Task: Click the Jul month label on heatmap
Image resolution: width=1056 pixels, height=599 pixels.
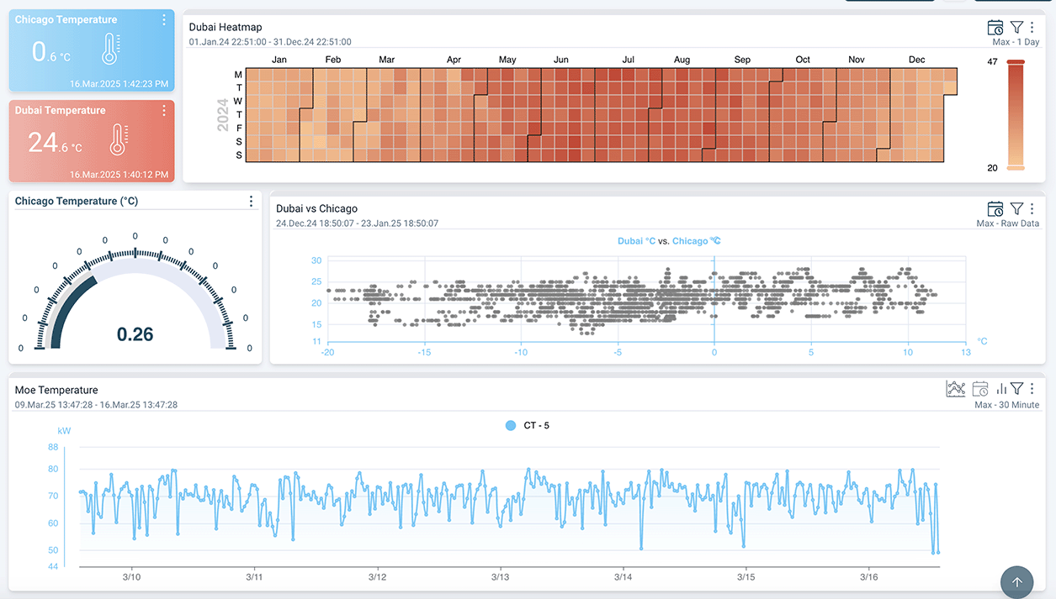Action: [x=628, y=60]
